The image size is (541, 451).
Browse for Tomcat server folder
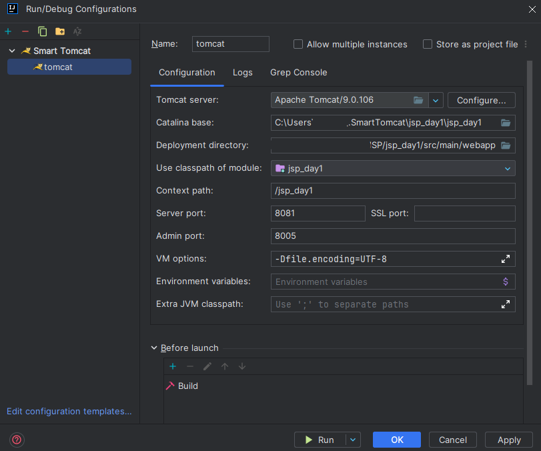pos(418,100)
